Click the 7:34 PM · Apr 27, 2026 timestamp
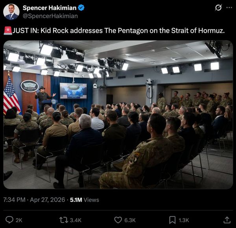This screenshot has width=236, height=228. (34, 200)
